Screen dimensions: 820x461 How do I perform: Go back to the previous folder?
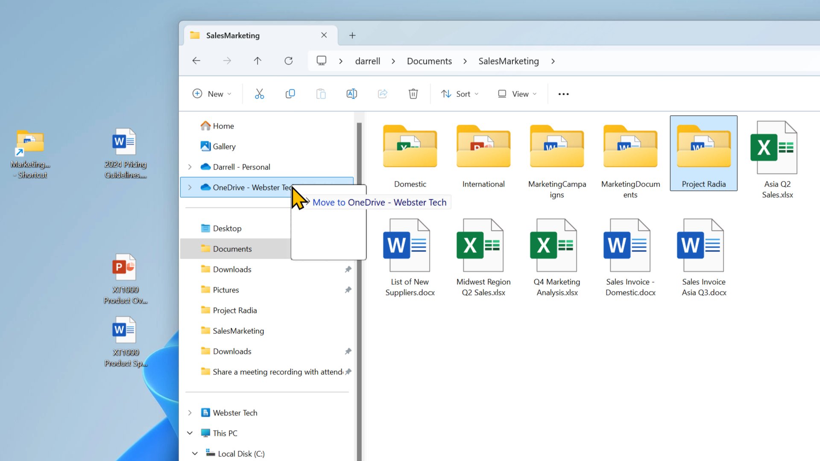pos(196,61)
